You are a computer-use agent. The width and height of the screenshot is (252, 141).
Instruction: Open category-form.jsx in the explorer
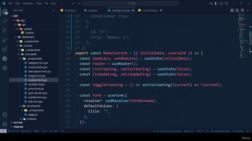(38, 63)
